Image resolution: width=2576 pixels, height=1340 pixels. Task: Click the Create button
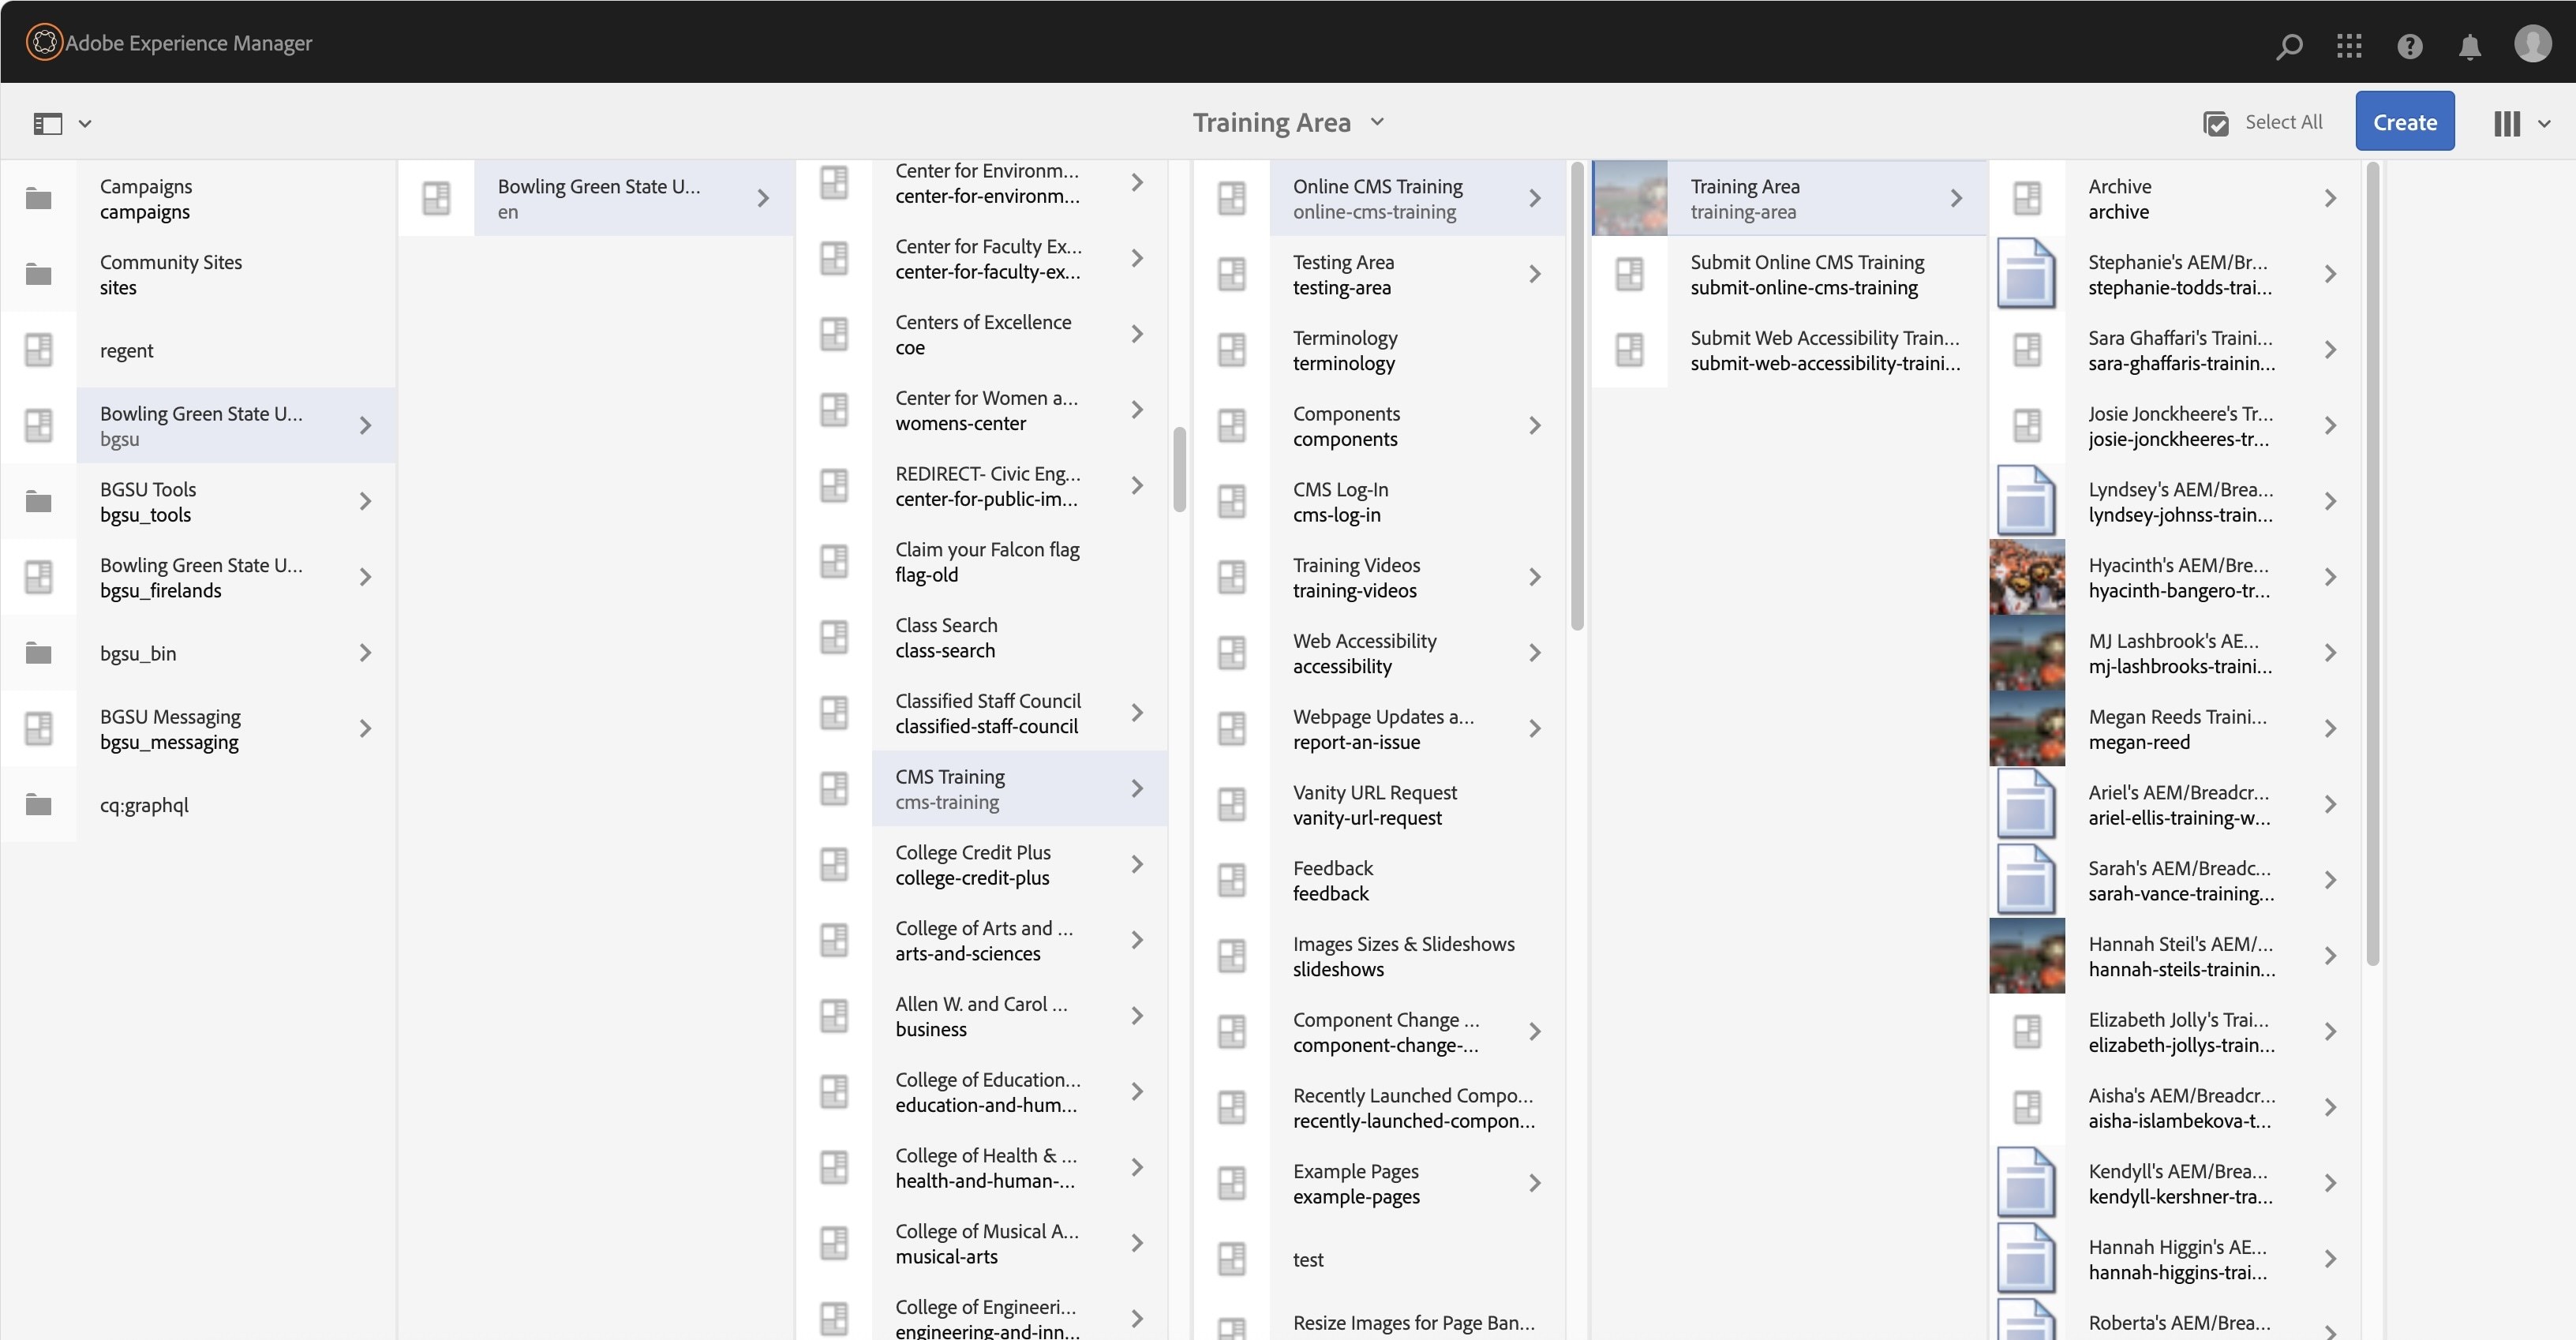click(x=2405, y=121)
